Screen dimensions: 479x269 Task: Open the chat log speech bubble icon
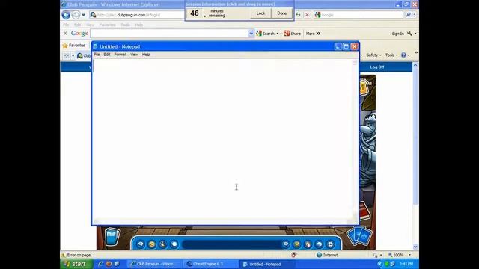141,244
